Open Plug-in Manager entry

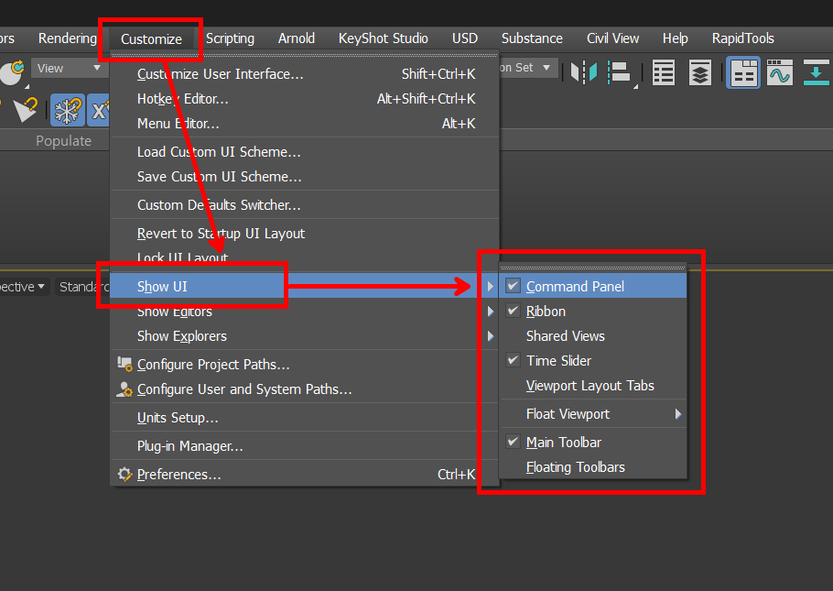tap(305, 446)
